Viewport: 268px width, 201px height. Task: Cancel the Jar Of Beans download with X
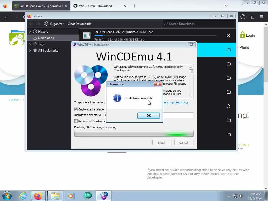click(228, 36)
